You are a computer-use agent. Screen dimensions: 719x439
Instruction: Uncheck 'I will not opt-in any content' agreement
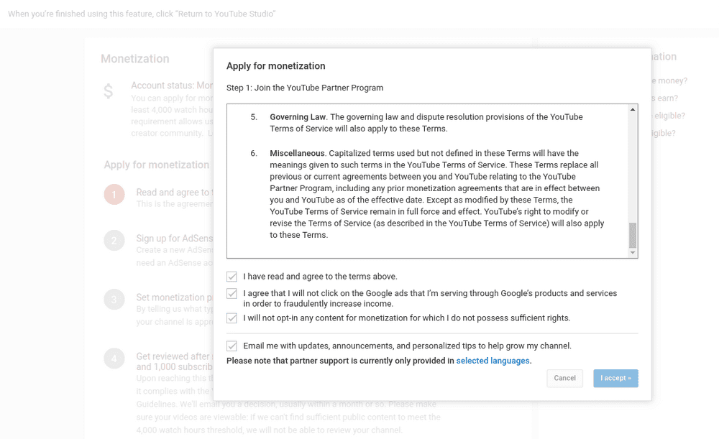pos(232,318)
